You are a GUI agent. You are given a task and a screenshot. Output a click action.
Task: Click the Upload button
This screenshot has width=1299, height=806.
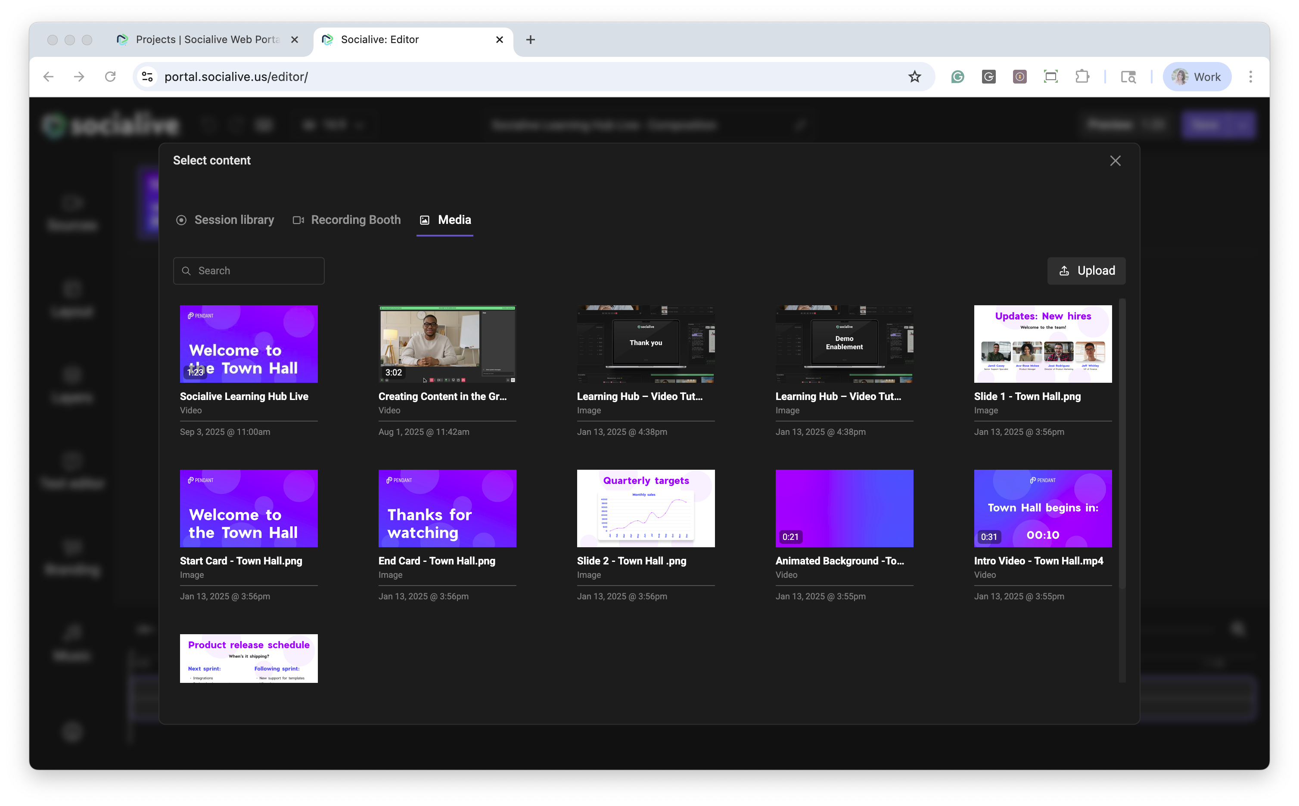pyautogui.click(x=1086, y=271)
